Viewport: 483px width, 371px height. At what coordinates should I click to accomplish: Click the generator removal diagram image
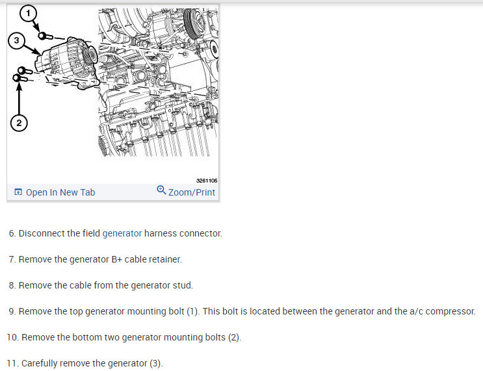(x=113, y=94)
